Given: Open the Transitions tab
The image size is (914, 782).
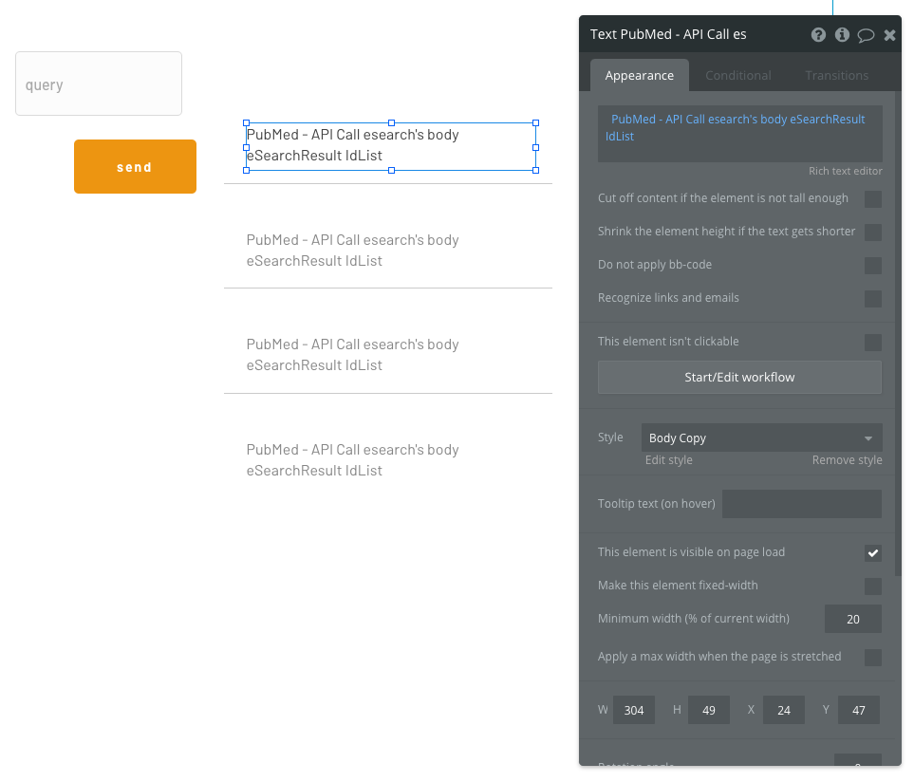Looking at the screenshot, I should coord(836,75).
